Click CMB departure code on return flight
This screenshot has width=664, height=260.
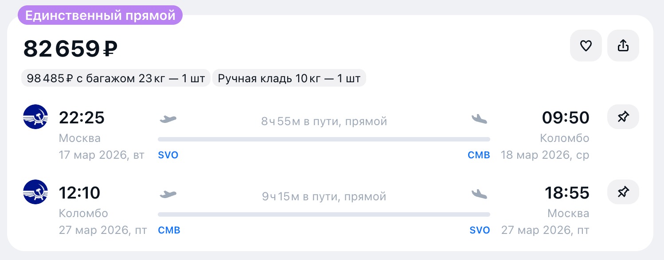169,230
